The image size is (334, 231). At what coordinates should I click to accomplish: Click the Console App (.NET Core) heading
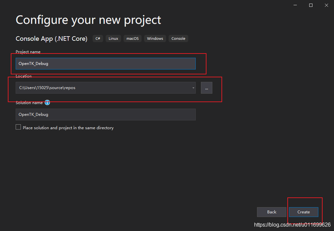tap(52, 38)
